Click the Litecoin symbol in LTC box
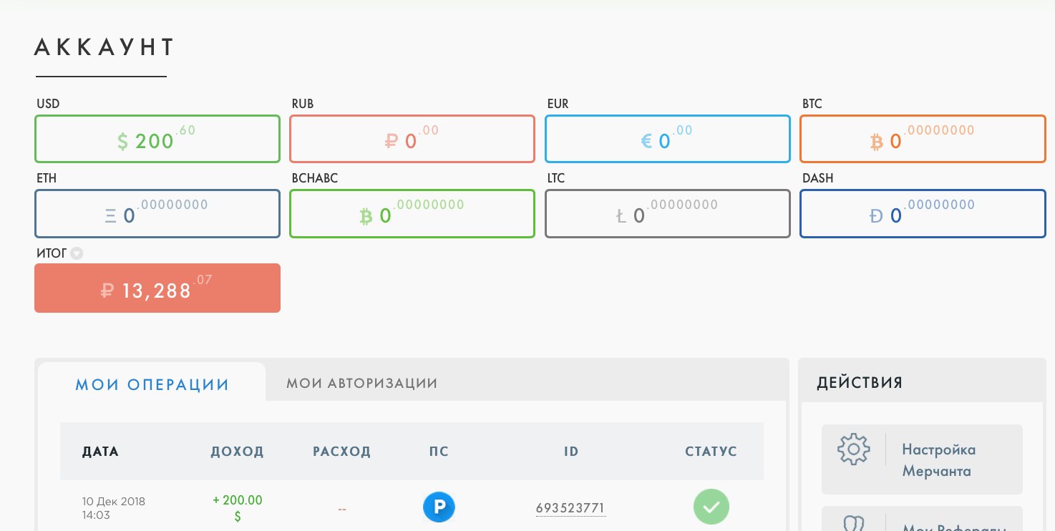 pyautogui.click(x=621, y=215)
